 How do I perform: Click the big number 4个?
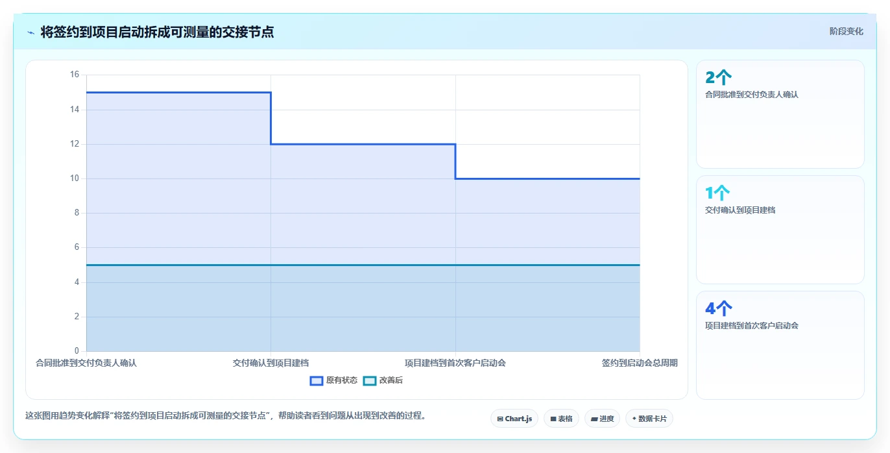718,309
